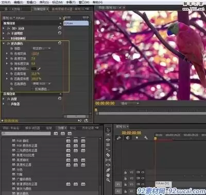Image resolution: width=206 pixels, height=195 pixels.
Task: Select the Rolling Edit tool
Action: click(x=108, y=145)
